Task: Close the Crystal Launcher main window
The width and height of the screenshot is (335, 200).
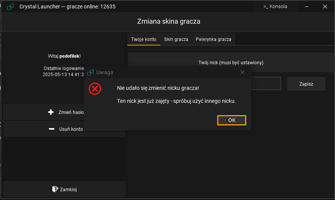Action: click(x=325, y=7)
